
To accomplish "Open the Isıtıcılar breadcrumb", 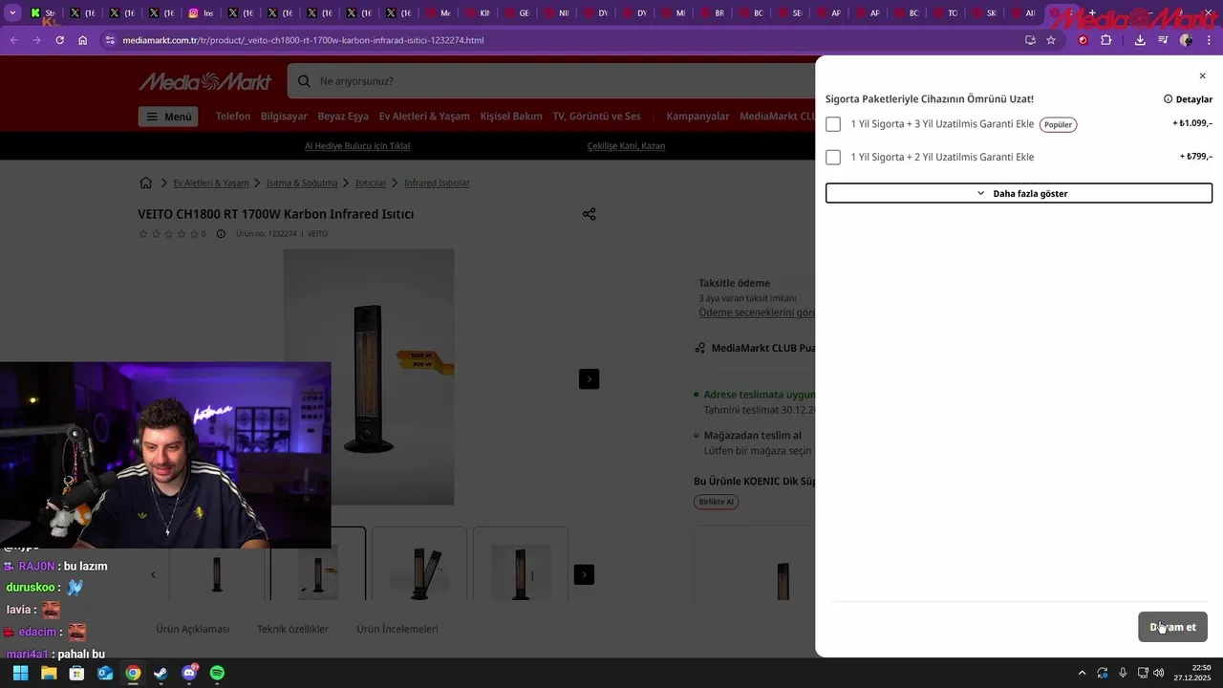I will click(x=371, y=183).
